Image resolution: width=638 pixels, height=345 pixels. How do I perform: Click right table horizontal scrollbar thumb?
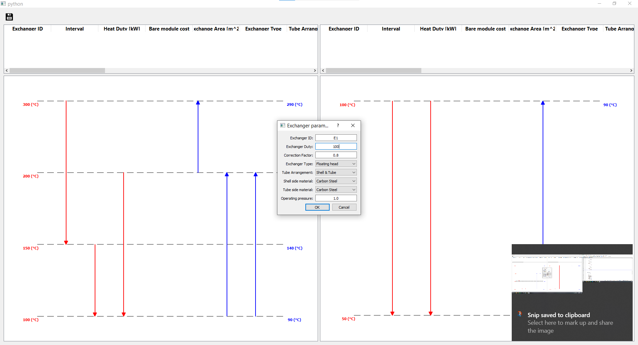pyautogui.click(x=374, y=71)
